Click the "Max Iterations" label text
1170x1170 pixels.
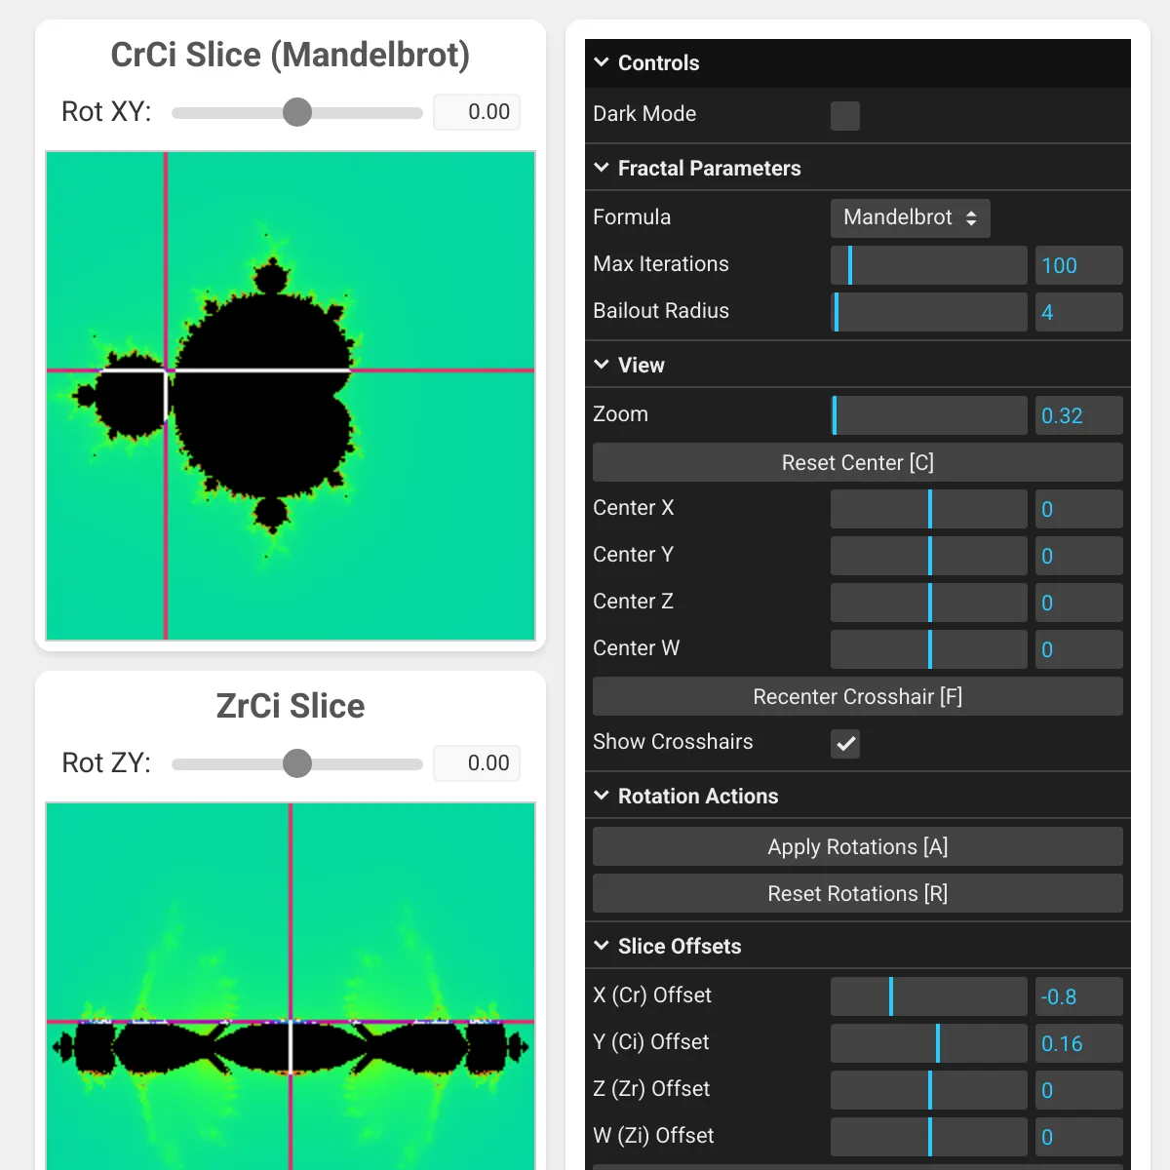click(661, 264)
